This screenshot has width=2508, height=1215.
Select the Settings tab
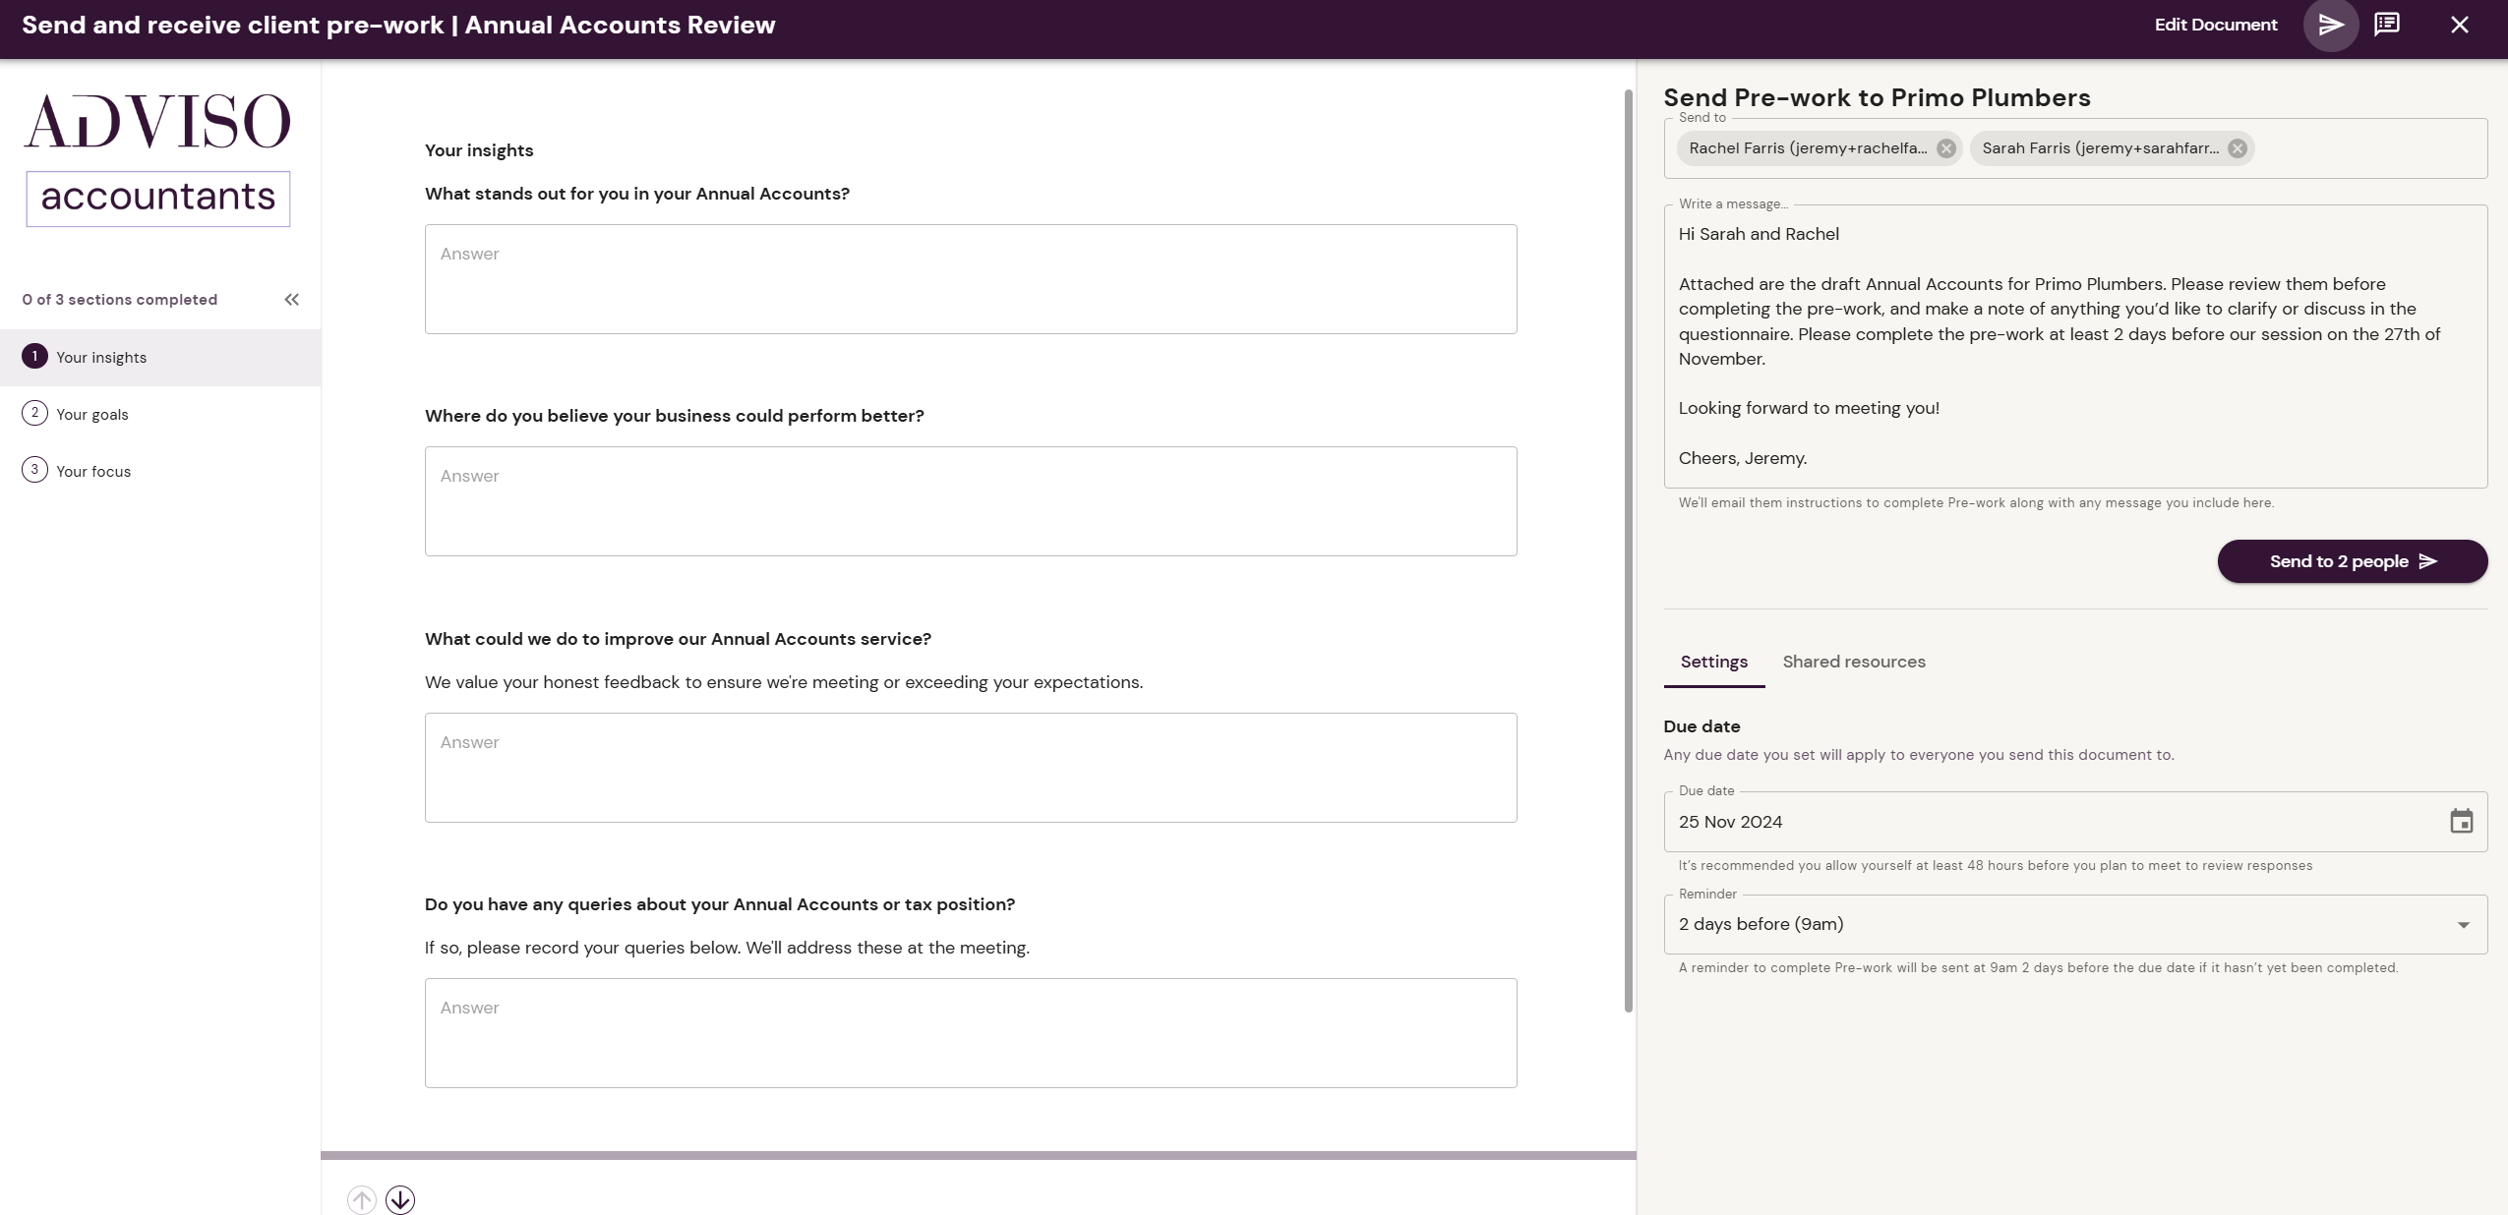coord(1713,661)
